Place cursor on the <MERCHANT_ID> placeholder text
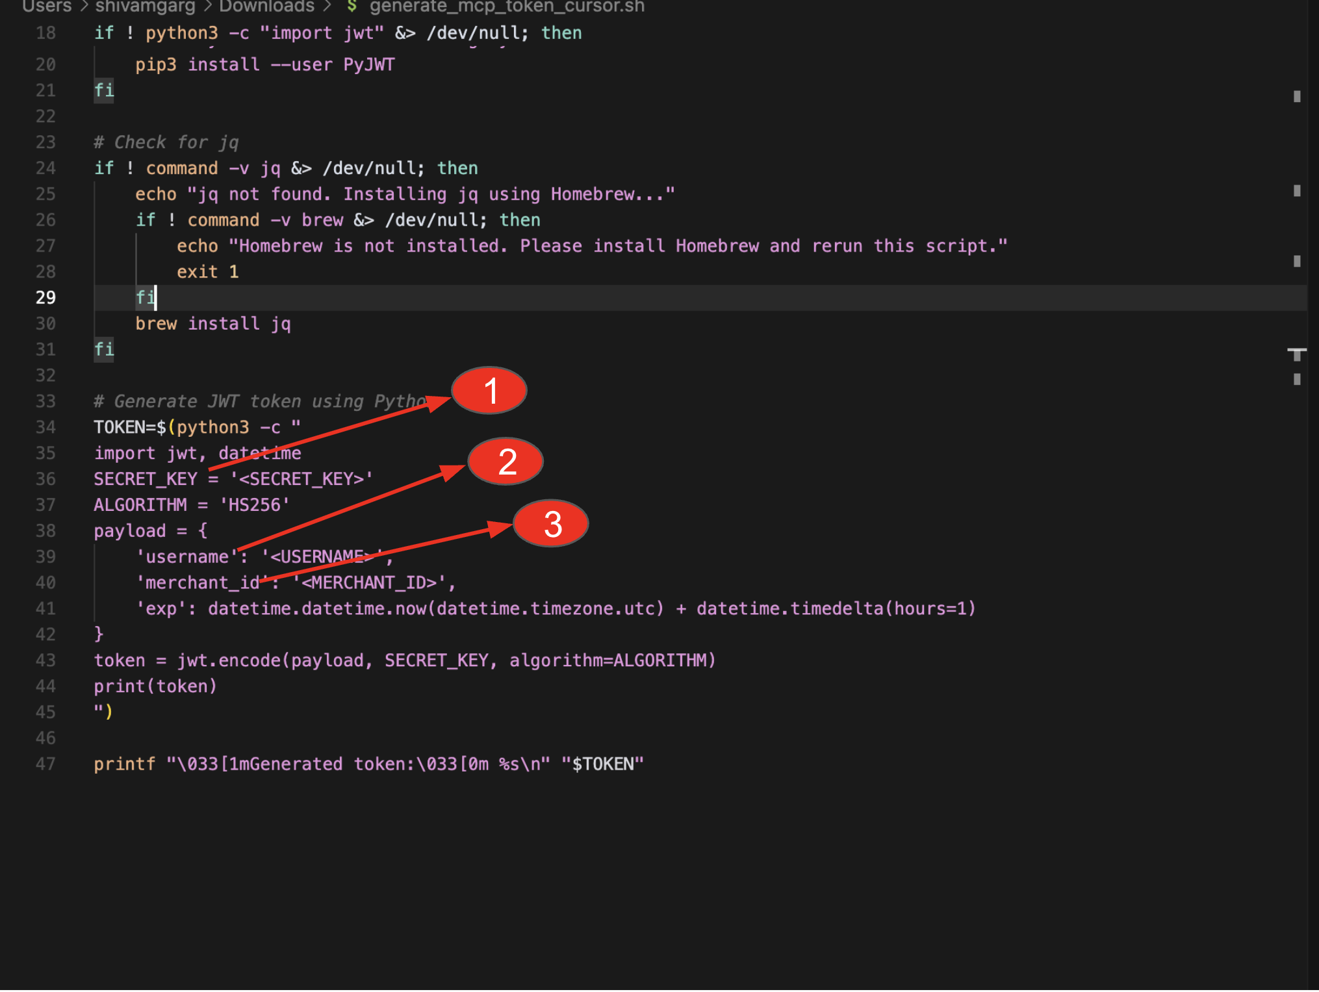The image size is (1319, 992). pos(369,582)
